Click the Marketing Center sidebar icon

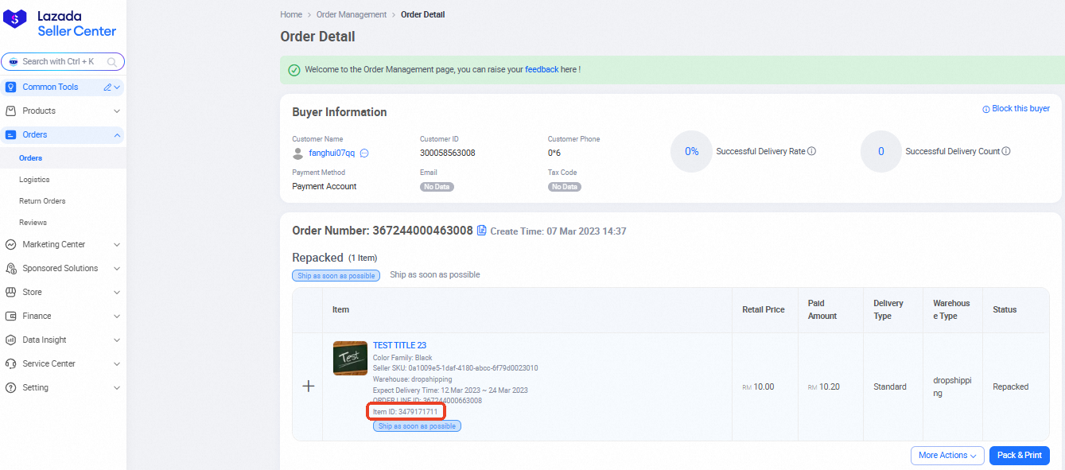pyautogui.click(x=11, y=244)
